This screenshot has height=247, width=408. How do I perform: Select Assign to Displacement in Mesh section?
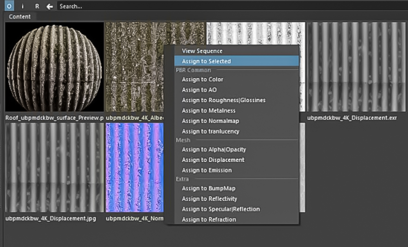[213, 160]
